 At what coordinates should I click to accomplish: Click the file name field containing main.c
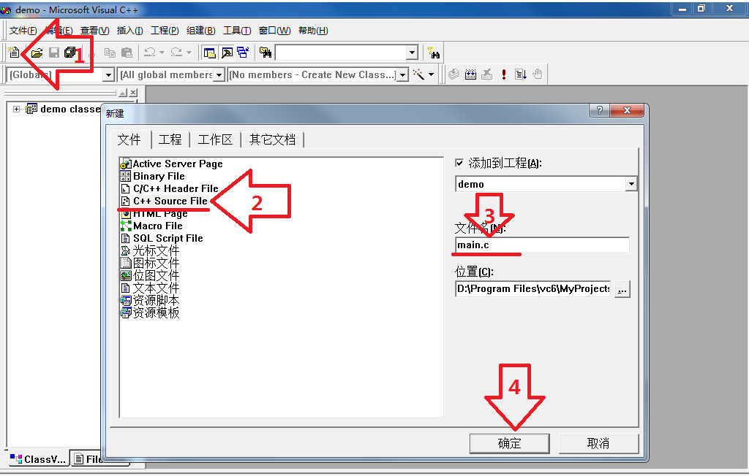coord(541,245)
